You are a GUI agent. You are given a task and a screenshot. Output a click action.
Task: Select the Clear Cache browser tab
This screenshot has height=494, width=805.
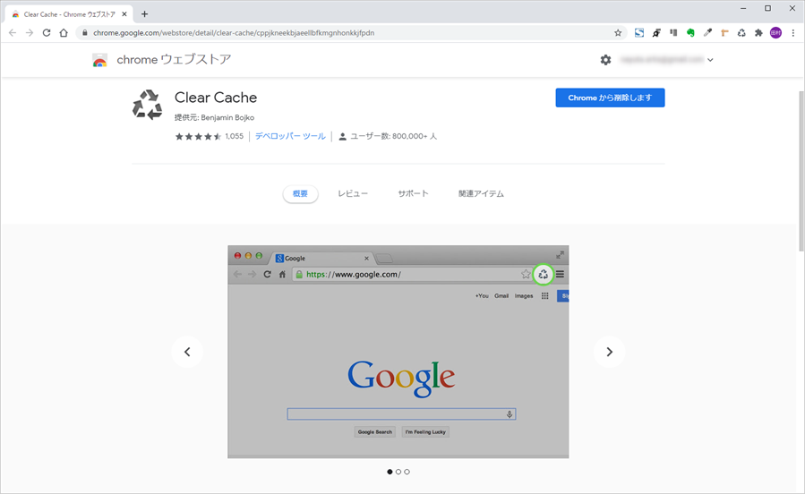point(69,14)
